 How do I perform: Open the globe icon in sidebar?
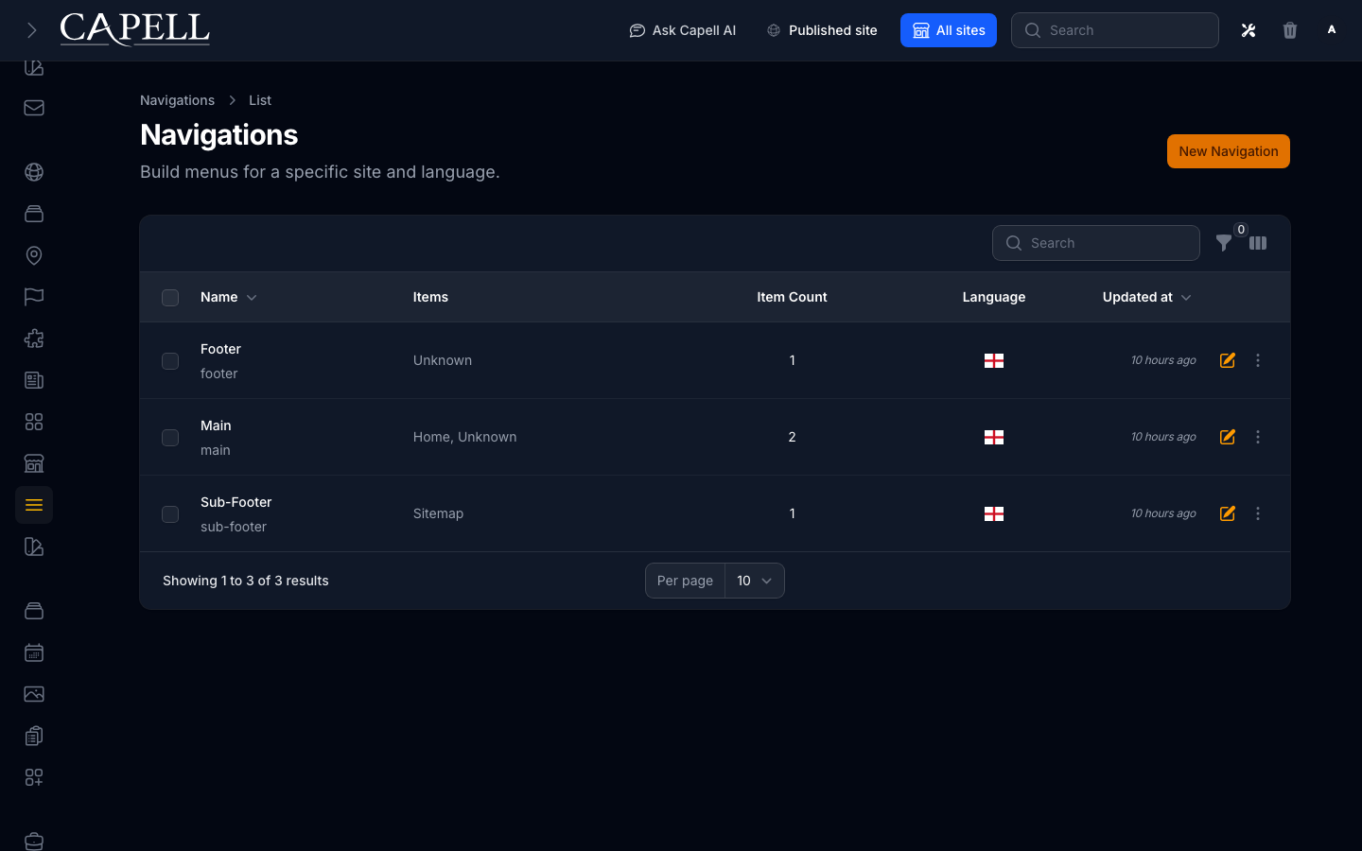(34, 172)
